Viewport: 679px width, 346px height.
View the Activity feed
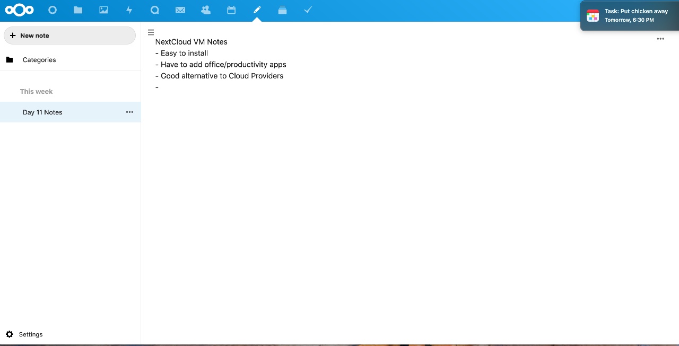click(129, 10)
